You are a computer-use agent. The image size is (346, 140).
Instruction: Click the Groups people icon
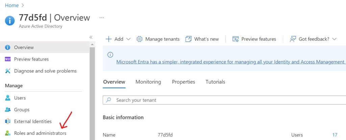tap(8, 110)
